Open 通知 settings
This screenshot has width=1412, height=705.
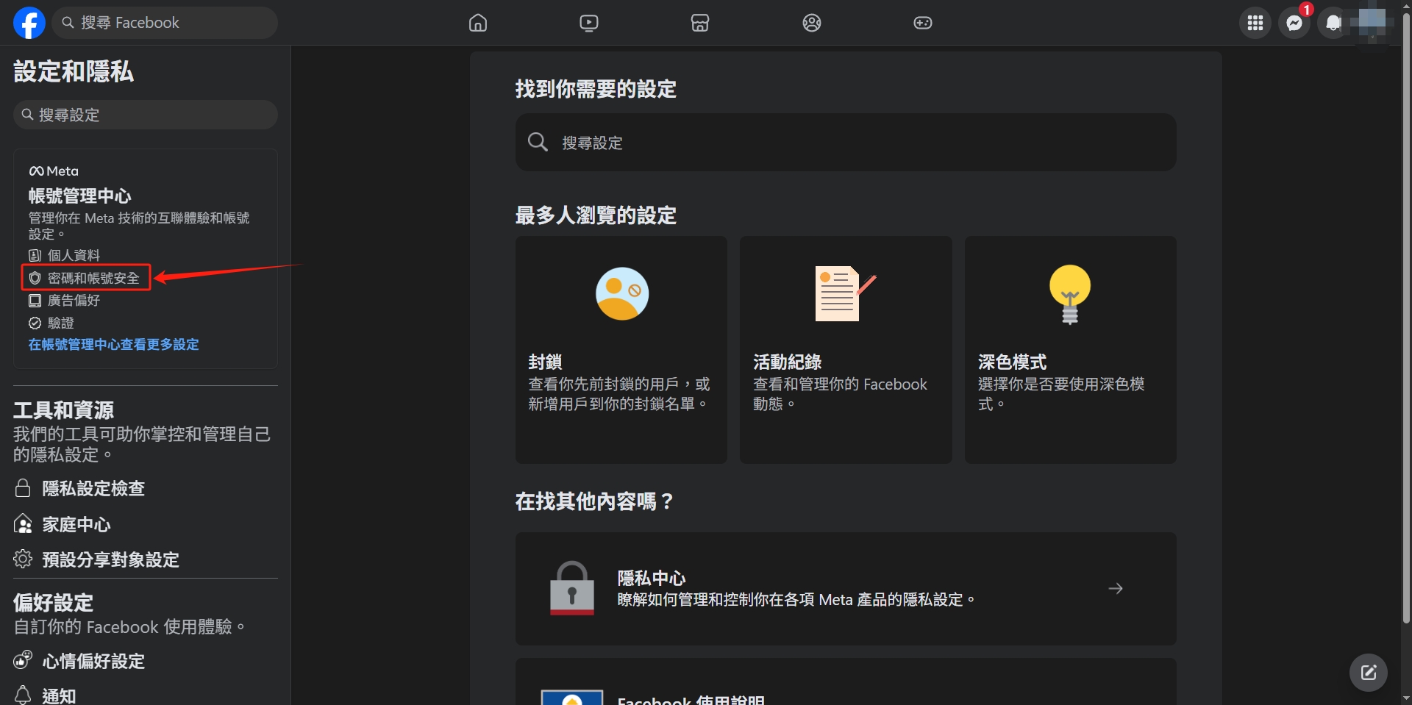point(59,695)
